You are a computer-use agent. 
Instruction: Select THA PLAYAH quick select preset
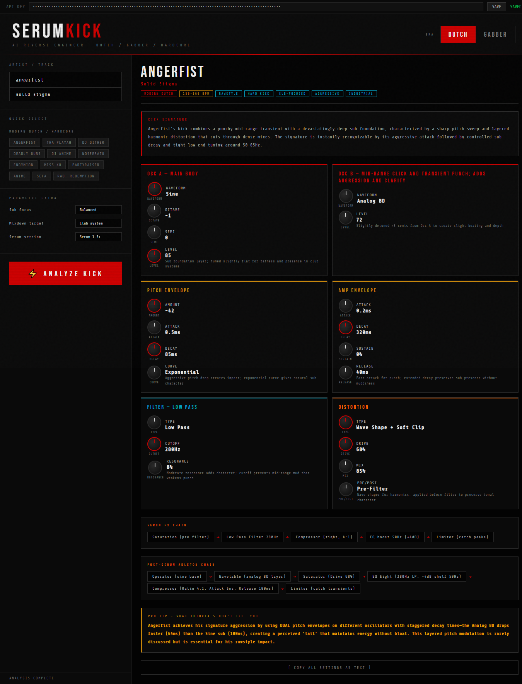point(59,143)
